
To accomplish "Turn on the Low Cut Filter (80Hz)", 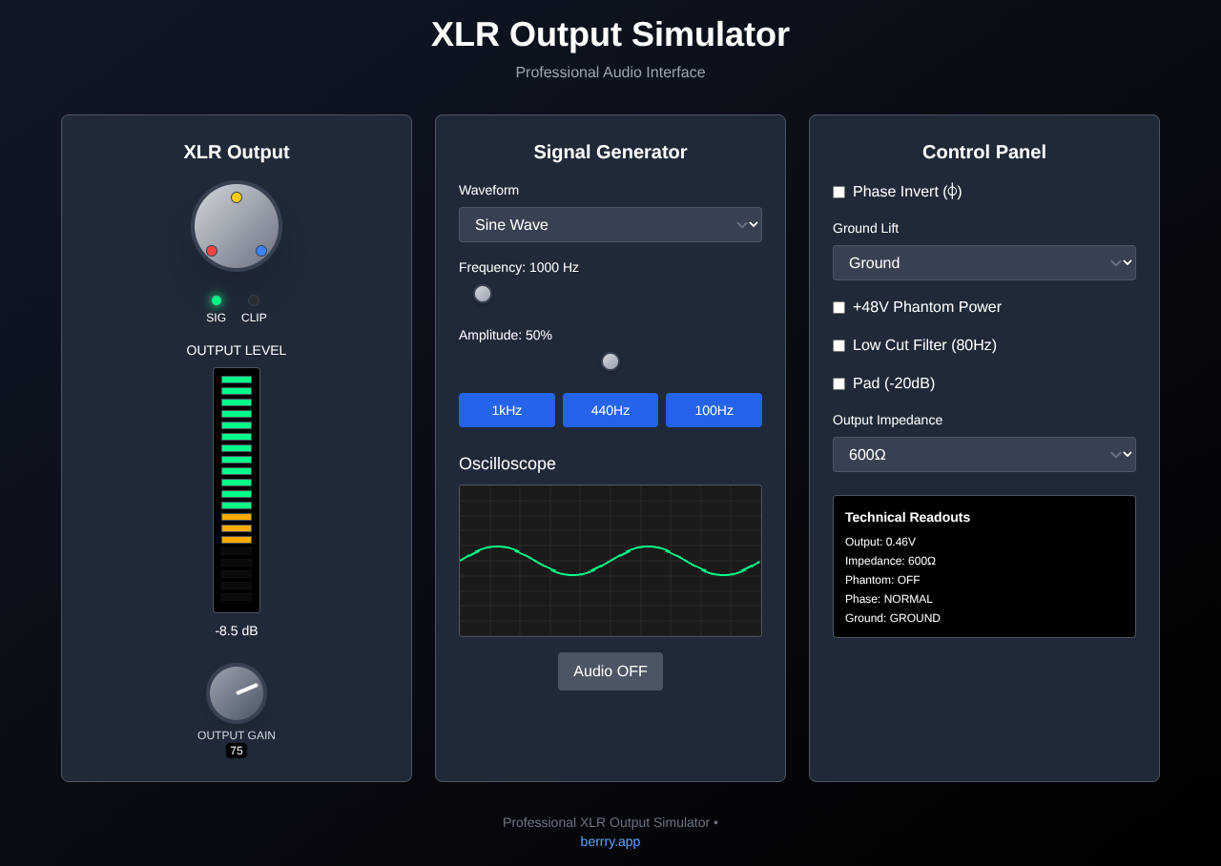I will 838,345.
